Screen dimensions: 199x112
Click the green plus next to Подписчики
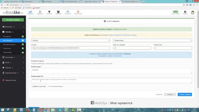23,49
